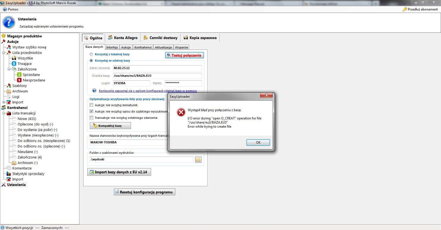Image resolution: width=441 pixels, height=230 pixels.
Task: Switch to the Konta Allegro tab
Action: (123, 38)
